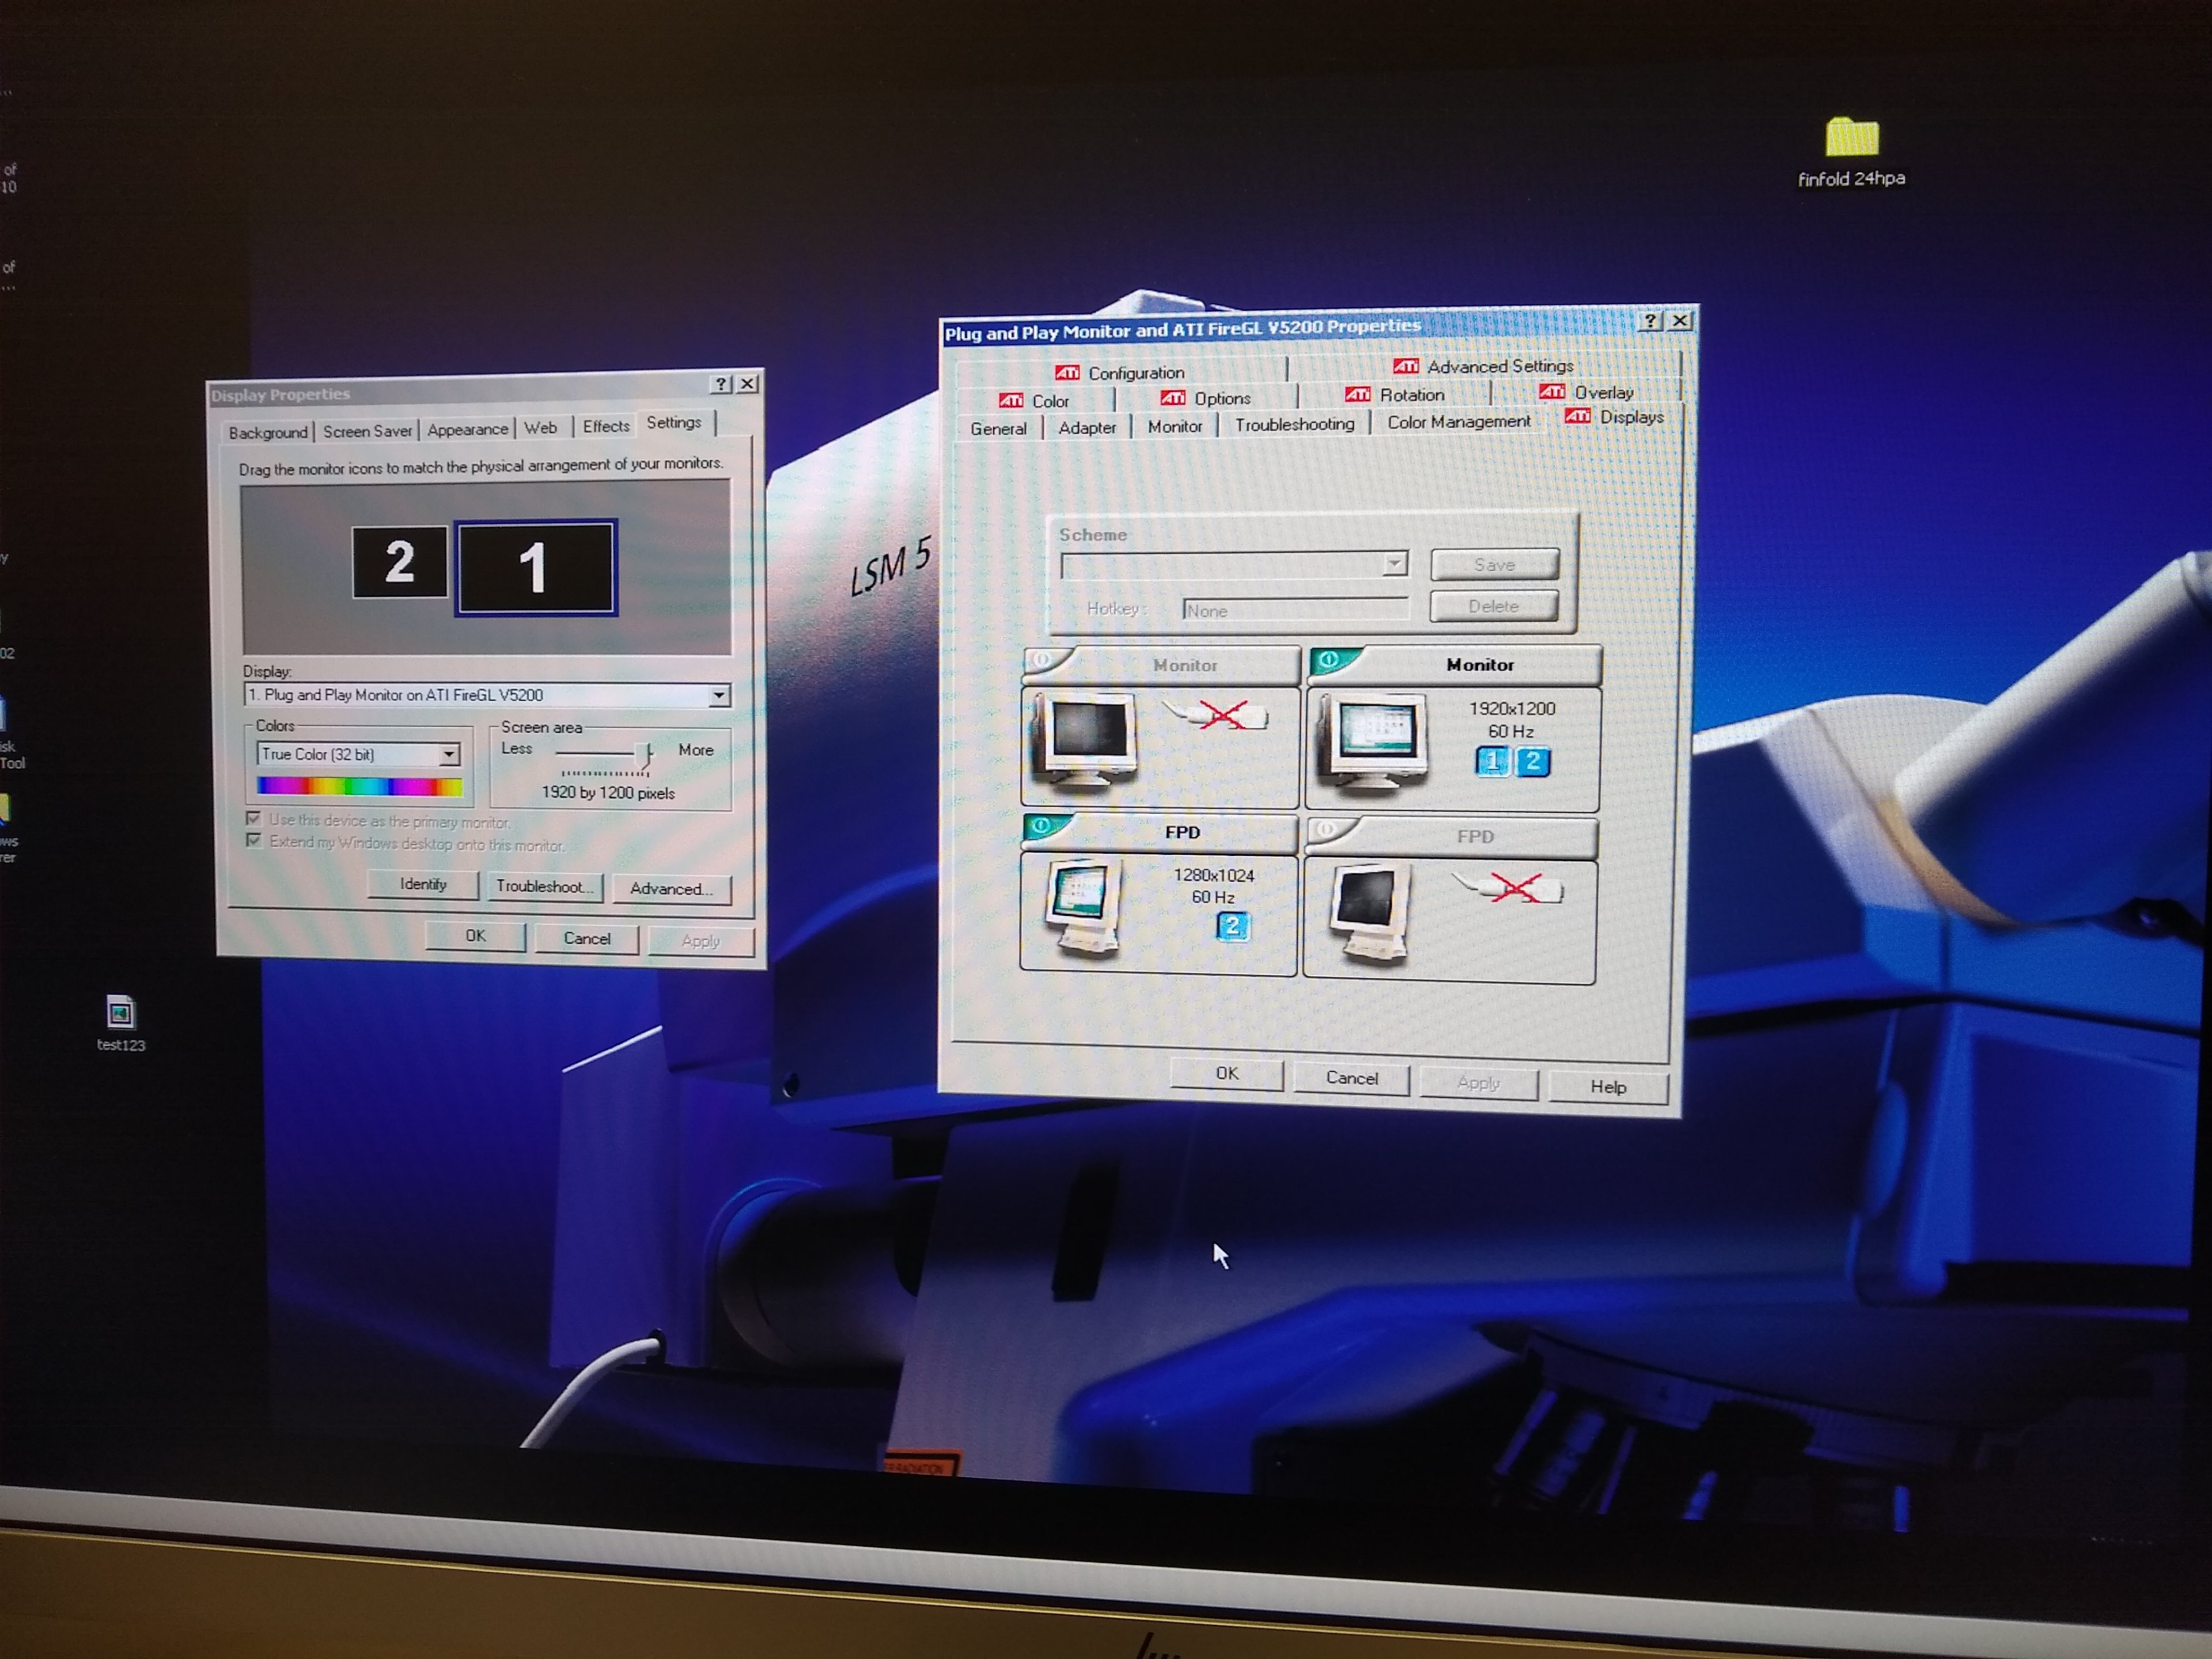Viewport: 2212px width, 1659px height.
Task: Click the Save scheme button
Action: point(1494,564)
